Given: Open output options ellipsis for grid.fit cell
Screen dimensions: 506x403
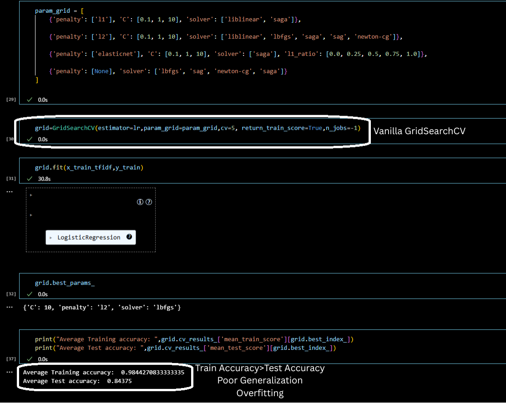Looking at the screenshot, I should click(10, 191).
